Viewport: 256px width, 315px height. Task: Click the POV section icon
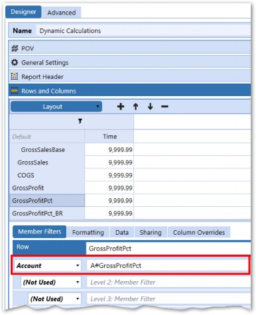15,48
